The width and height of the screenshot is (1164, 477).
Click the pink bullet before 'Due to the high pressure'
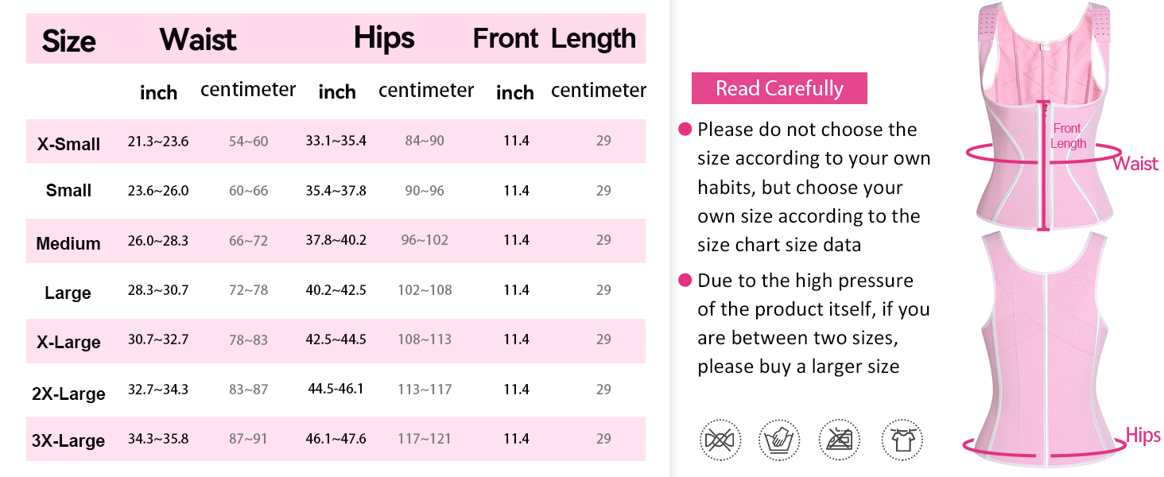tap(685, 281)
